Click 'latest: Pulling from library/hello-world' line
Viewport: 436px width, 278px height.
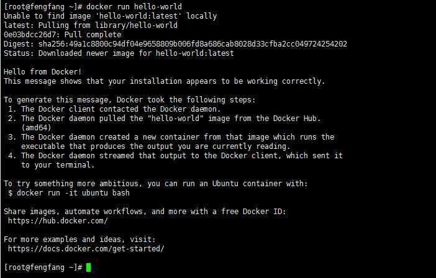click(91, 25)
